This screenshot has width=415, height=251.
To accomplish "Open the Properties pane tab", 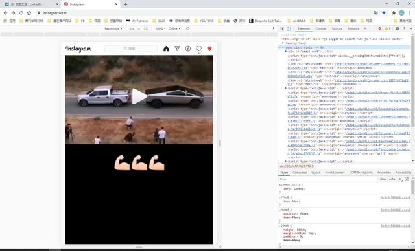I will tap(384, 172).
